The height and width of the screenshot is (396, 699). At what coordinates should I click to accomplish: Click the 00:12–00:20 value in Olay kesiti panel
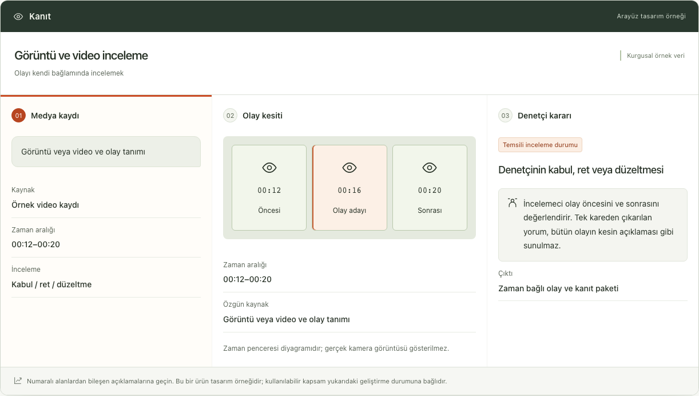pos(247,279)
